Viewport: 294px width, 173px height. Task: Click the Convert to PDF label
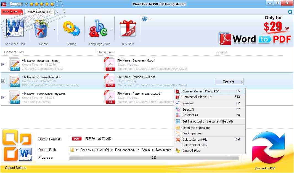(x=265, y=168)
